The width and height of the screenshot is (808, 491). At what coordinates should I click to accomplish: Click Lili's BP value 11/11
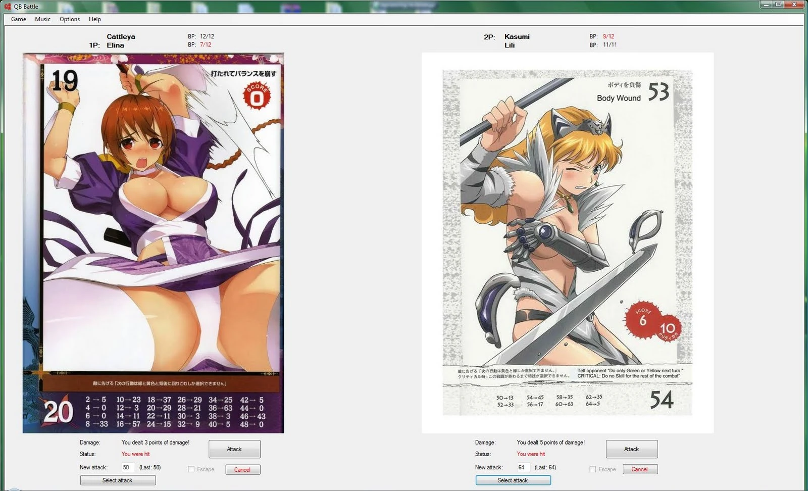coord(610,45)
